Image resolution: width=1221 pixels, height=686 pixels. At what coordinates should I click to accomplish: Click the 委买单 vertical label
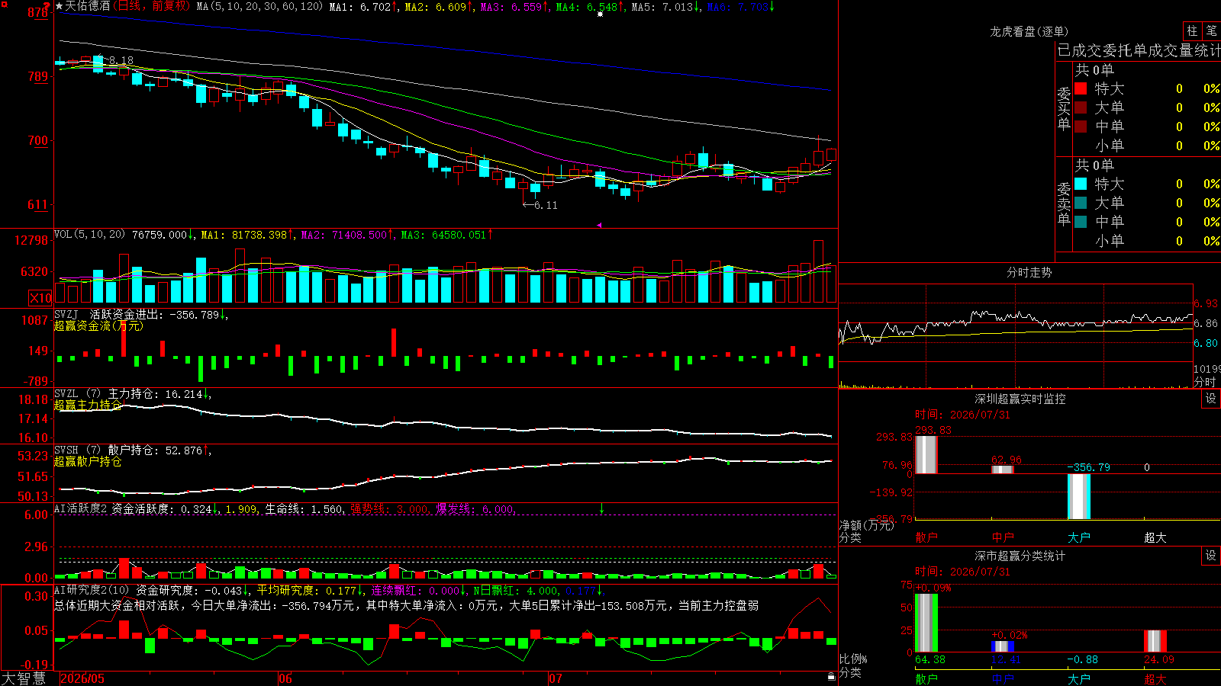coord(1064,108)
